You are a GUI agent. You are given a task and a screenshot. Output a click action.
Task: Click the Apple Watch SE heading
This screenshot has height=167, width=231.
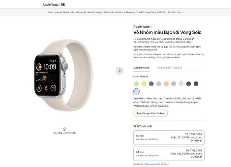[53, 4]
